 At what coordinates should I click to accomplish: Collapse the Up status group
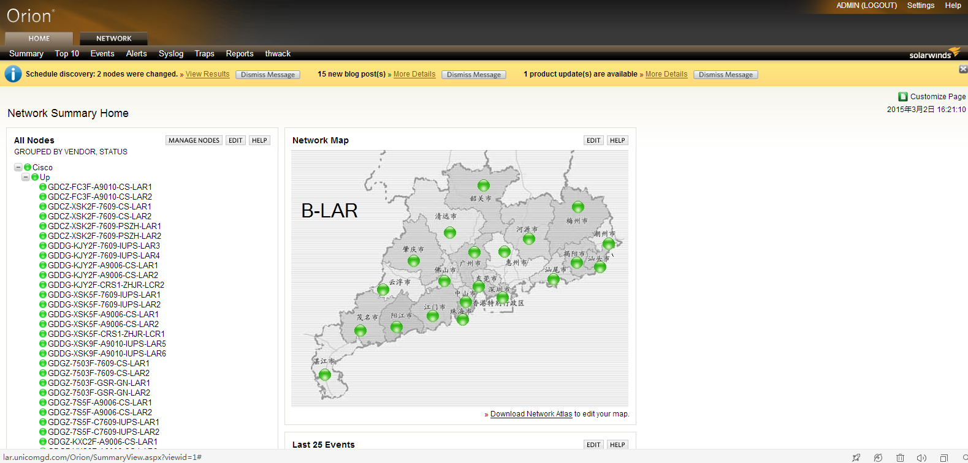[x=26, y=177]
